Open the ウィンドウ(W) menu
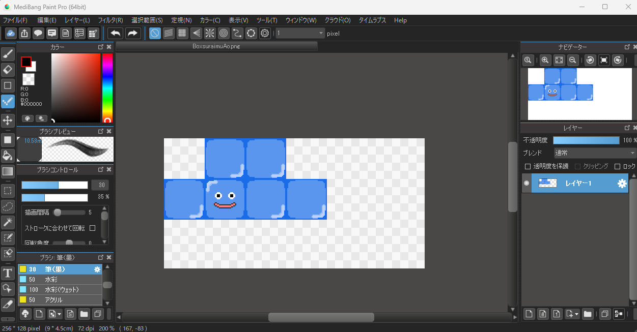Screen dimensions: 637x332 301,20
